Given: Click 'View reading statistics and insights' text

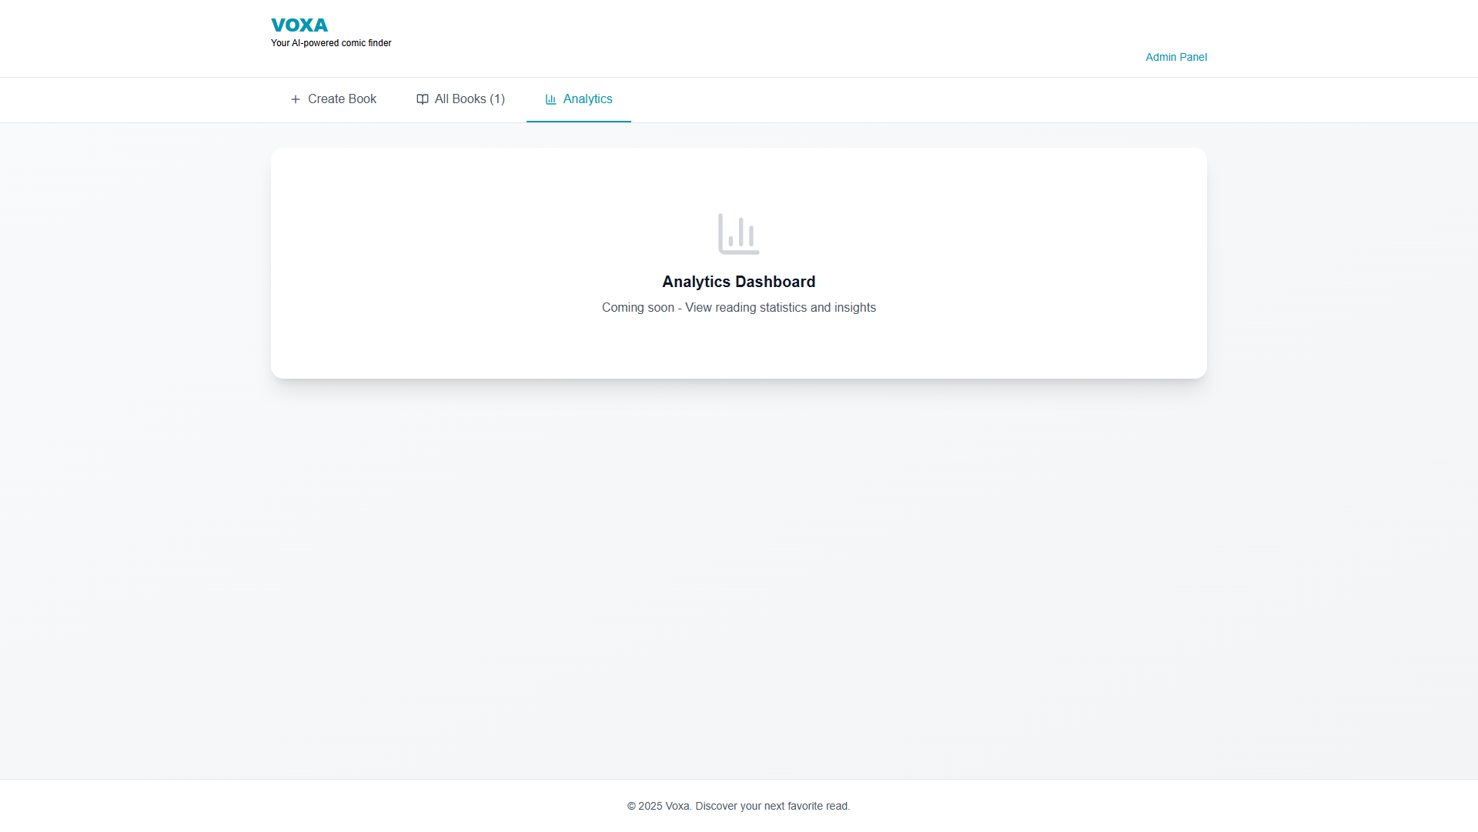Looking at the screenshot, I should pos(781,308).
